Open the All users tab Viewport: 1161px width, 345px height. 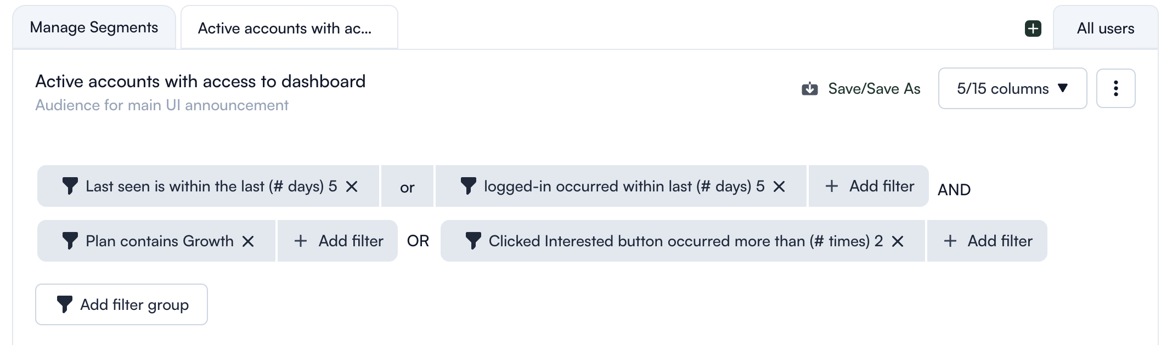tap(1105, 28)
